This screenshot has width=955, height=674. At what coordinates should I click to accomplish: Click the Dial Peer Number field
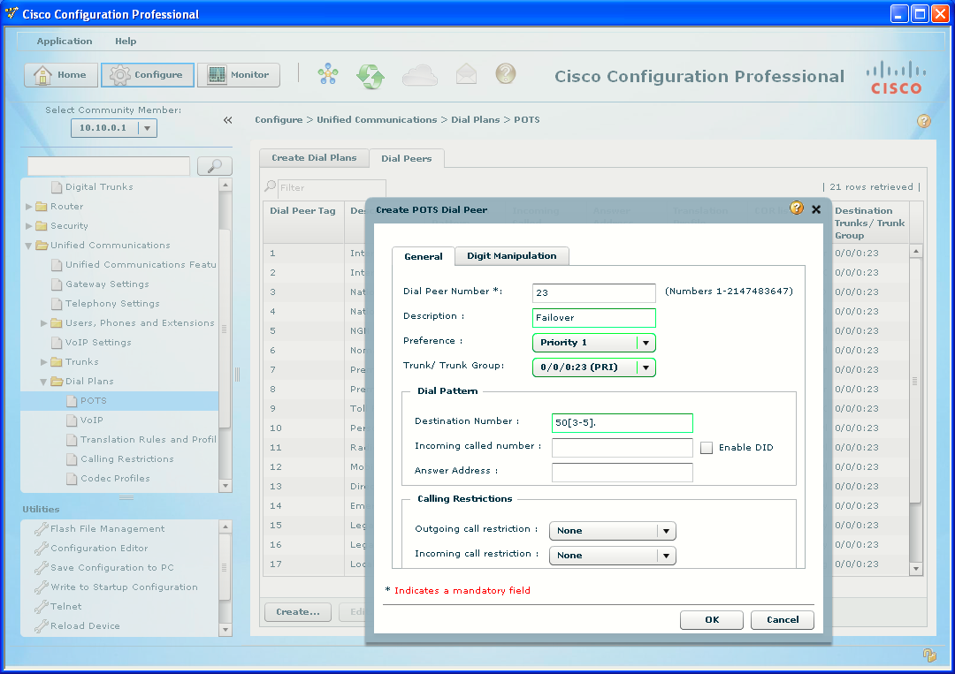tap(594, 292)
